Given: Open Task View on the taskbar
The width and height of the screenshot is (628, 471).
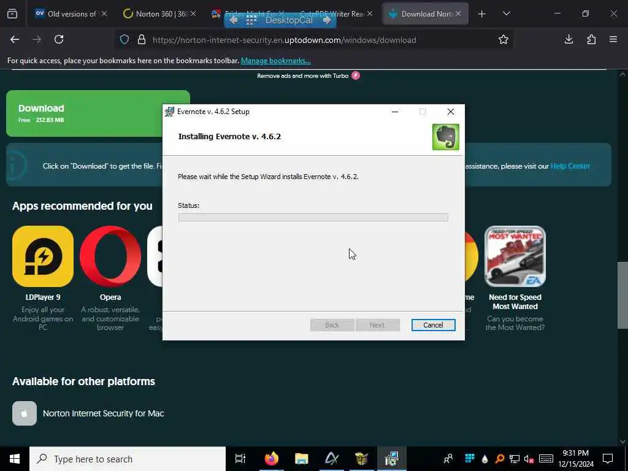Looking at the screenshot, I should click(x=240, y=459).
